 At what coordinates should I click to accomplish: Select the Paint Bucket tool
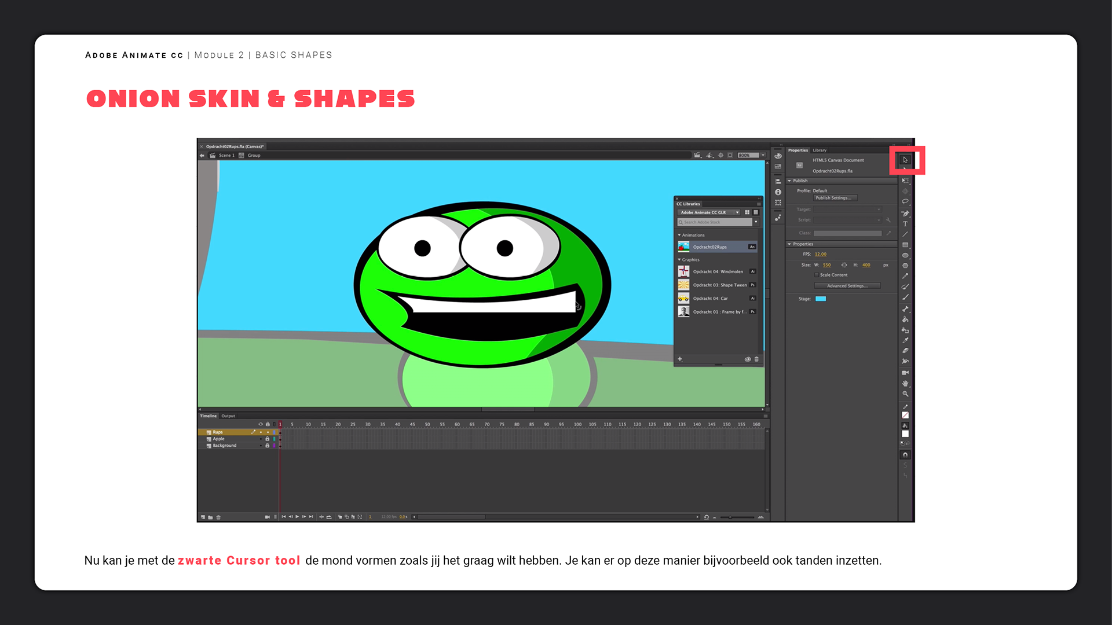pyautogui.click(x=905, y=319)
